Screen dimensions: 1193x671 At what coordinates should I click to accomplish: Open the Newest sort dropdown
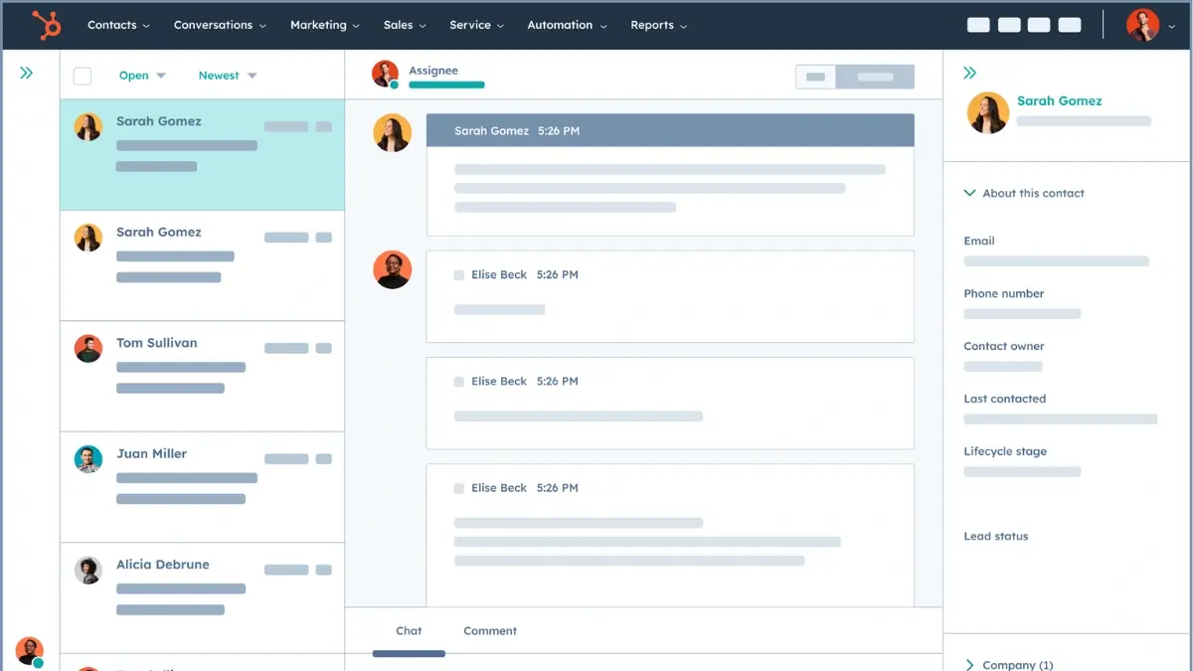pos(228,76)
